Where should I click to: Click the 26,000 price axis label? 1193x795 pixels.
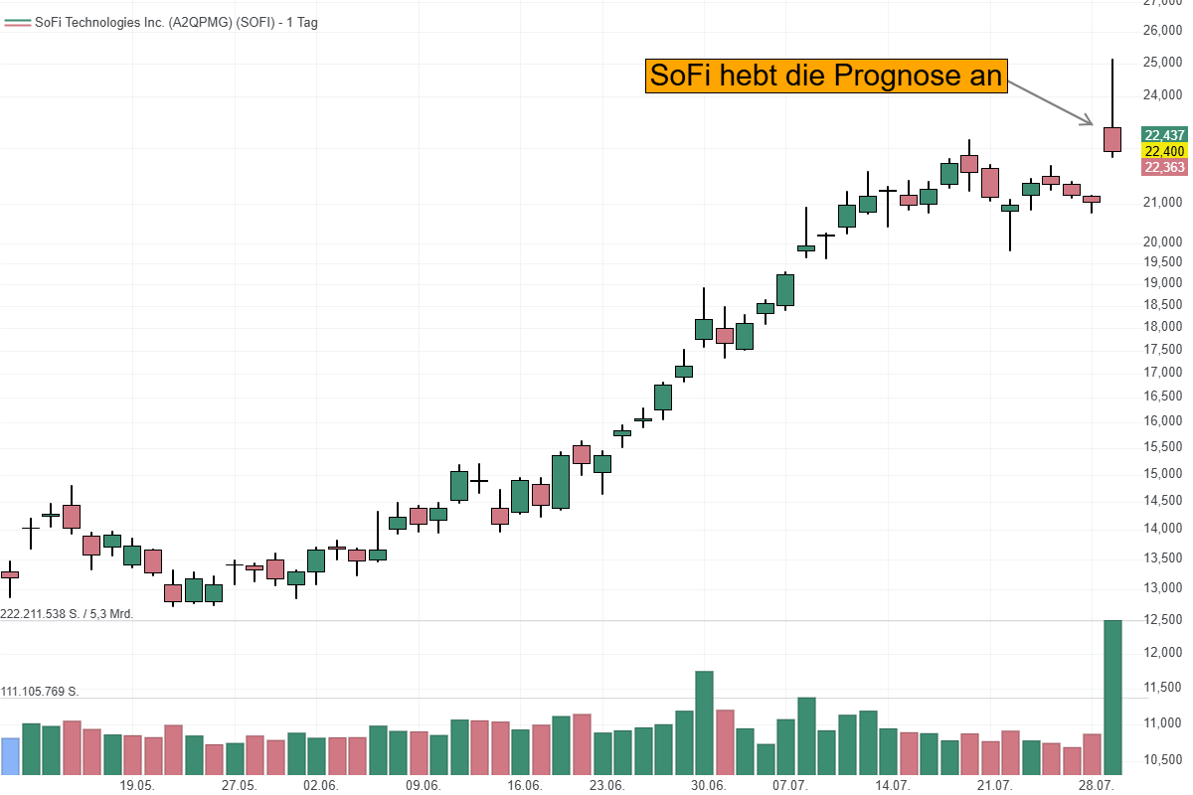point(1163,31)
